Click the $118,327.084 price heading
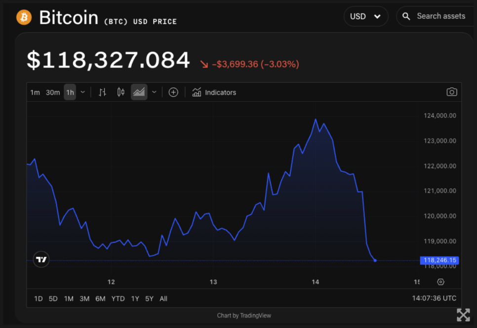 click(x=108, y=60)
